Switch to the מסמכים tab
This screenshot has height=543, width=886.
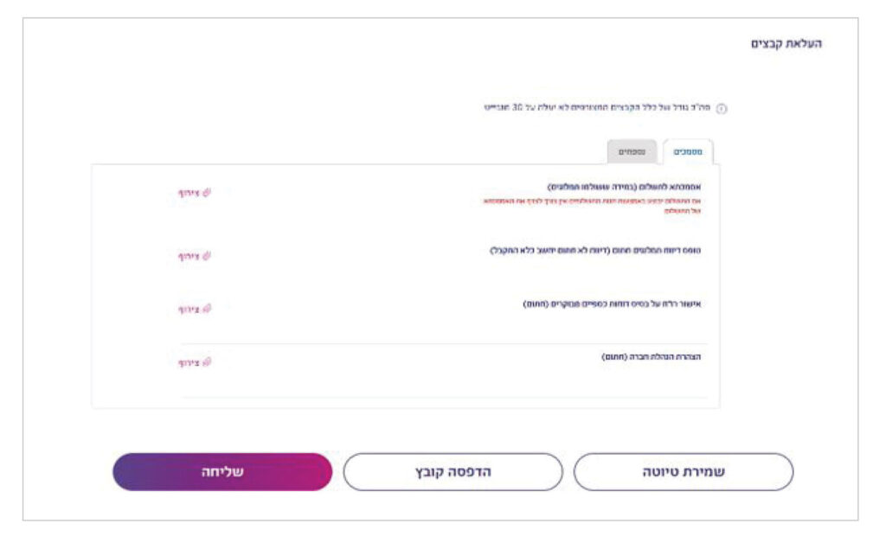click(688, 152)
